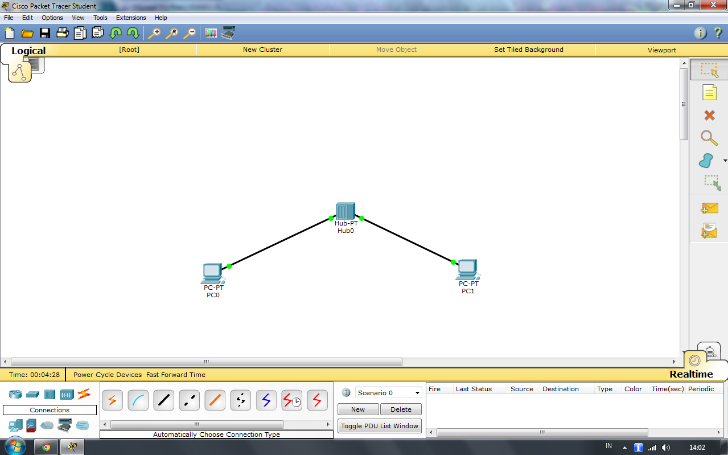Select the Delete tool red X
The width and height of the screenshot is (728, 455).
tap(709, 116)
